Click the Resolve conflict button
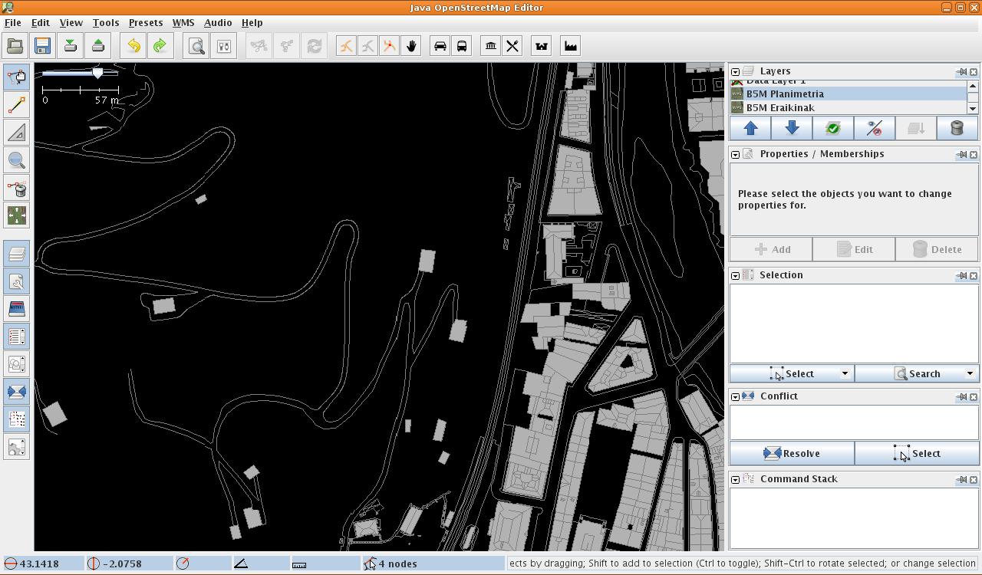The image size is (982, 575). [792, 453]
